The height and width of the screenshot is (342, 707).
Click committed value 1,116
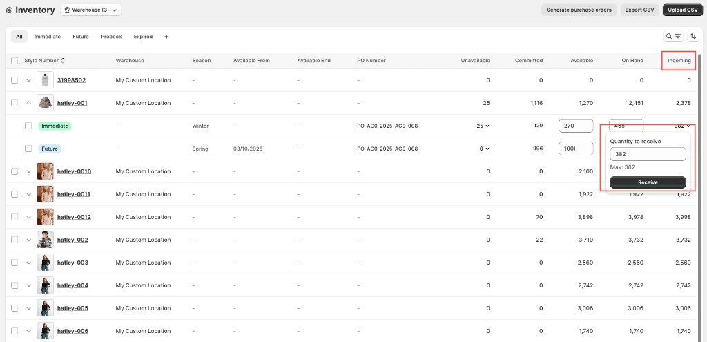tap(536, 103)
